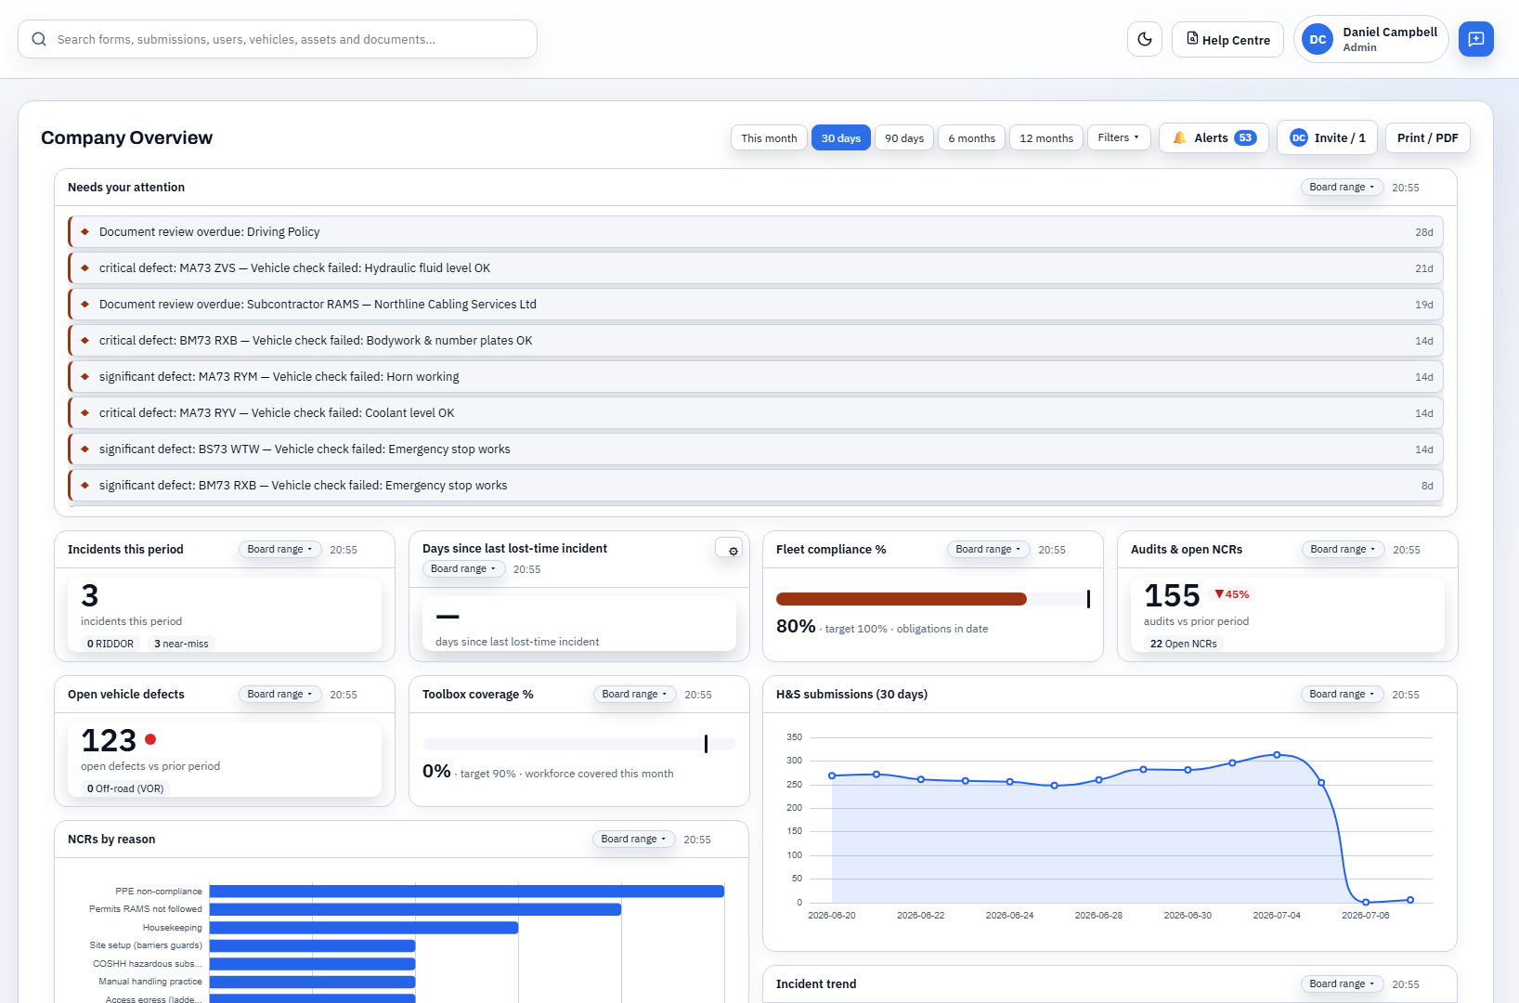Screen dimensions: 1519x1003
Task: Click the PPE non-compliance bar
Action: point(466,892)
